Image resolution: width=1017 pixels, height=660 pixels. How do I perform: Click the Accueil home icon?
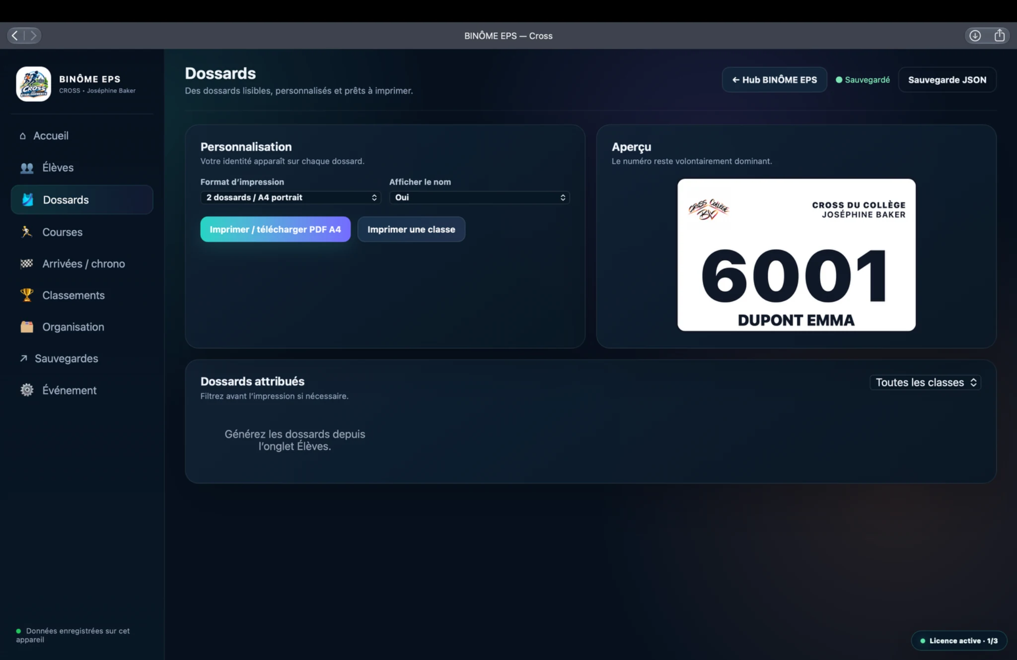click(23, 136)
